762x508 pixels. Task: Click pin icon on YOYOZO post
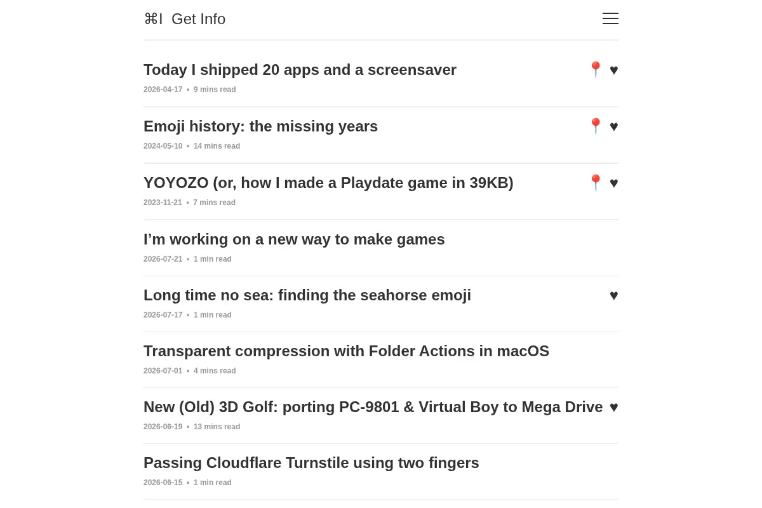(596, 183)
